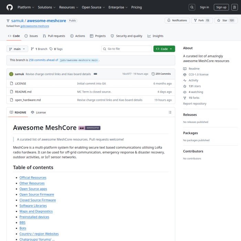
Task: Switch to the Projects tab
Action: click(x=98, y=36)
